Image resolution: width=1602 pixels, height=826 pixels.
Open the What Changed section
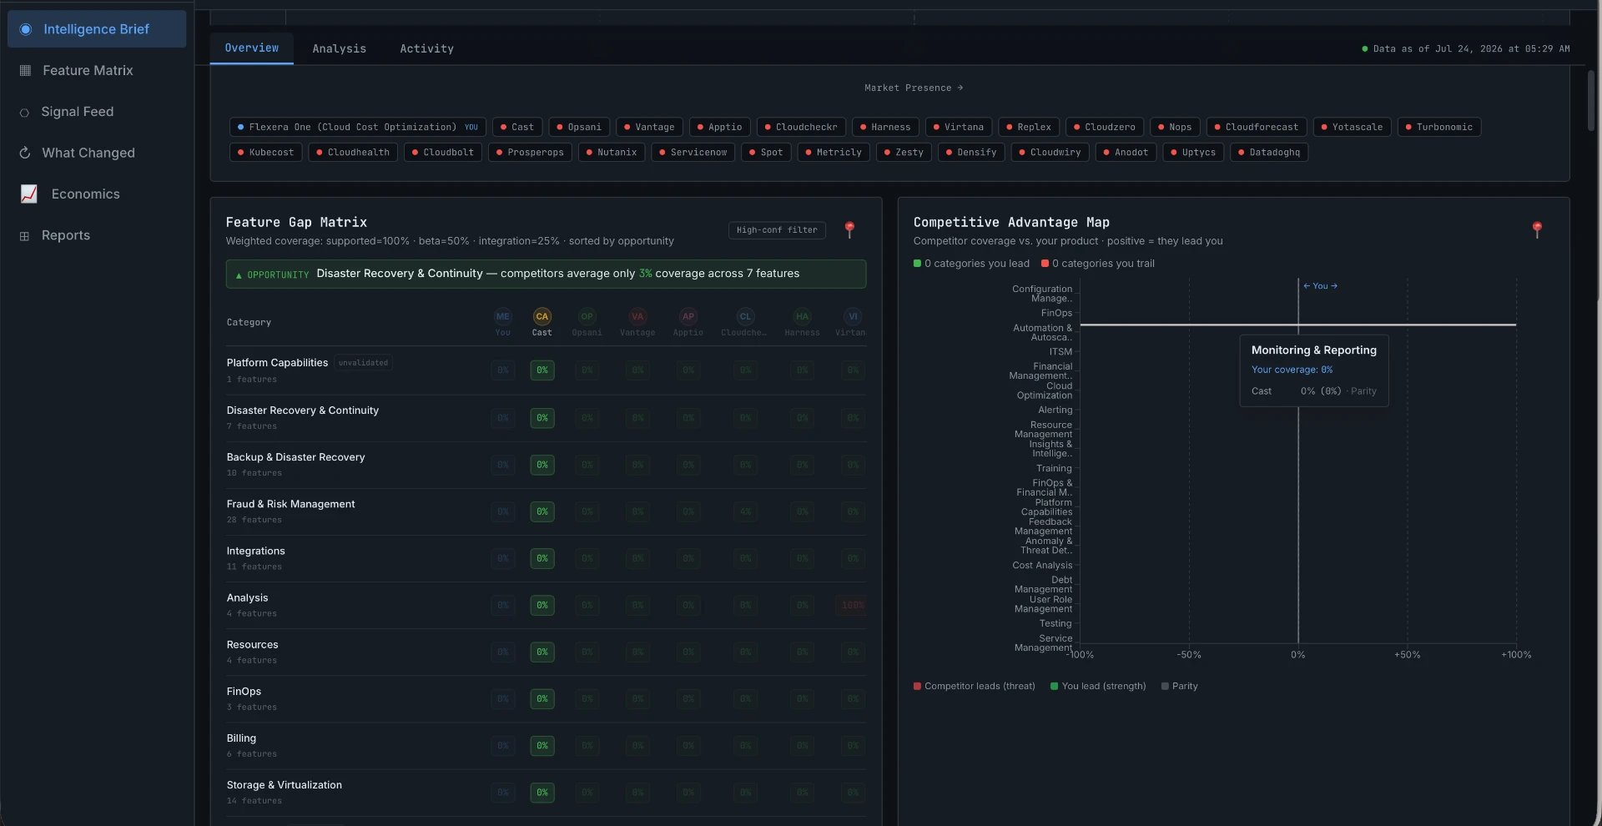pyautogui.click(x=88, y=153)
